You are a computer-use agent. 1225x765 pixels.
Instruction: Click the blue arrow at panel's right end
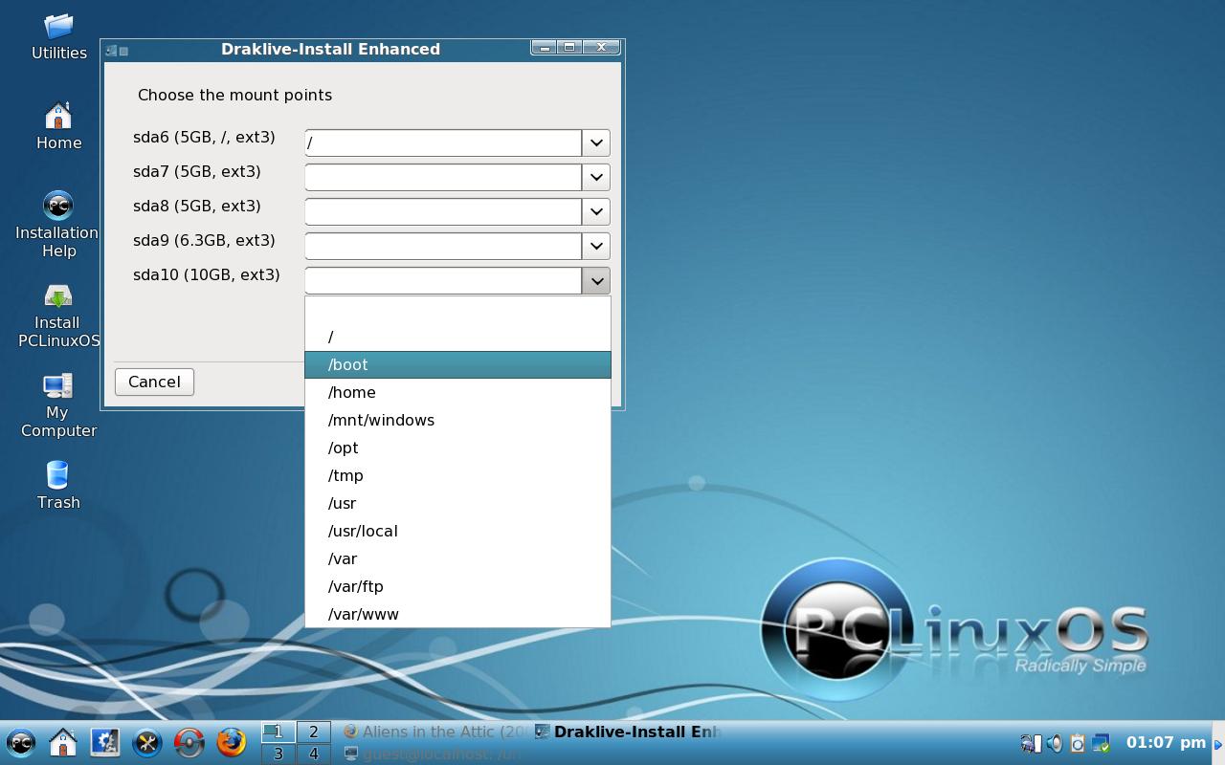point(1218,743)
